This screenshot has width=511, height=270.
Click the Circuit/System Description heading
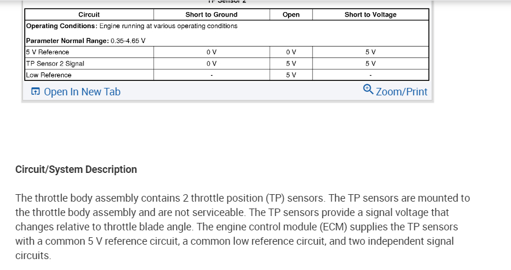(76, 169)
